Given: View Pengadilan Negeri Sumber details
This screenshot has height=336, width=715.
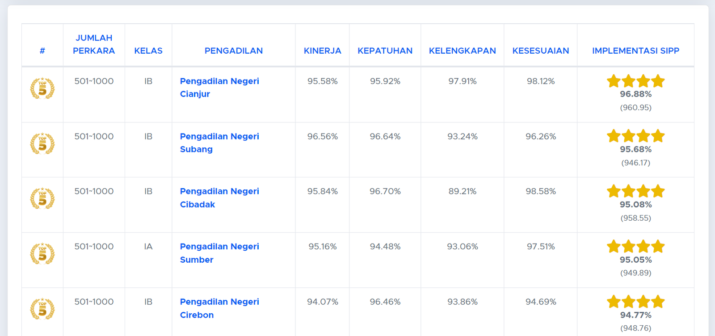Looking at the screenshot, I should click(219, 253).
